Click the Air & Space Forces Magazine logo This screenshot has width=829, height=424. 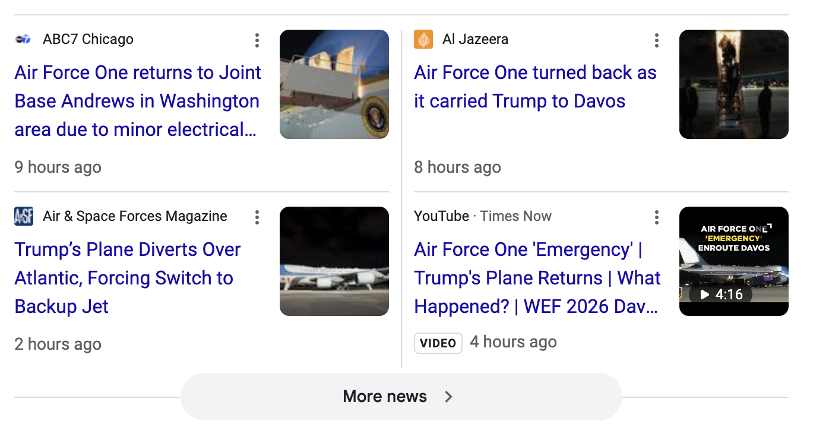click(x=24, y=216)
